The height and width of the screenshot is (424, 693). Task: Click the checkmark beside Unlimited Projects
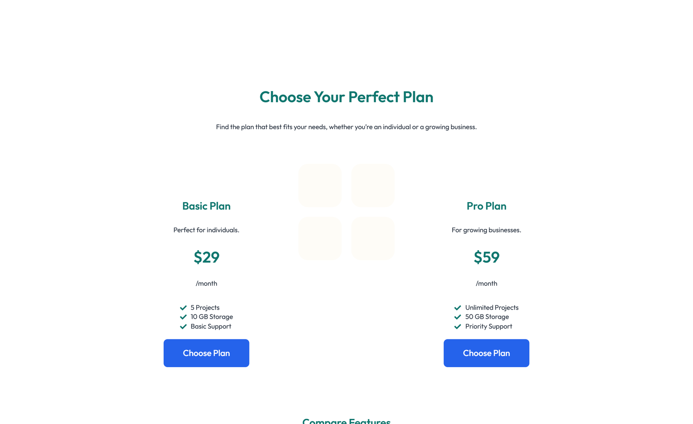pos(457,307)
